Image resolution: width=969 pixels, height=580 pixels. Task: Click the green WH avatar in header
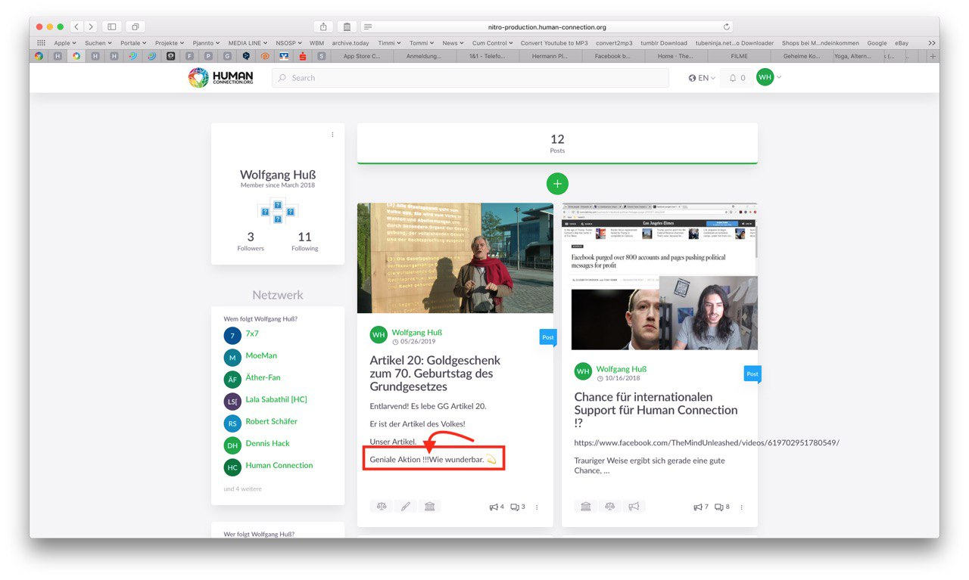click(x=765, y=77)
